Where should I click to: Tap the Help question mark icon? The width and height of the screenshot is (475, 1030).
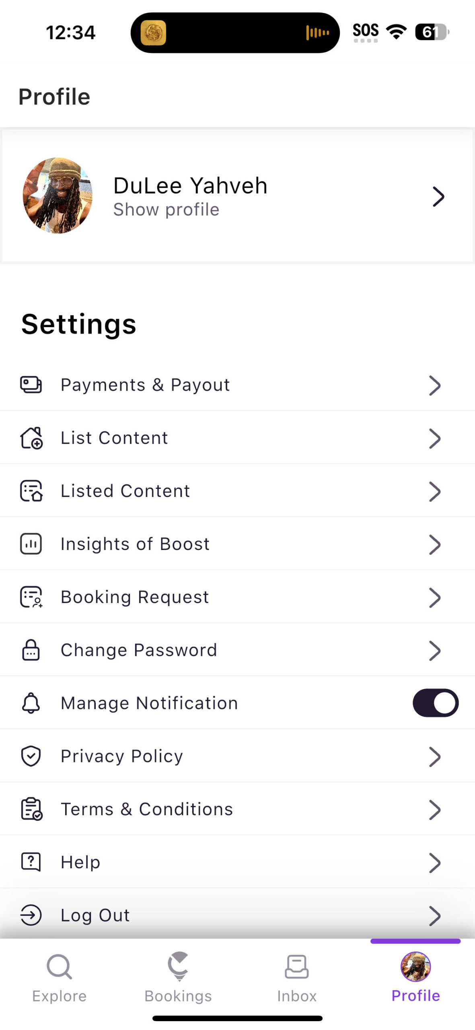point(31,862)
